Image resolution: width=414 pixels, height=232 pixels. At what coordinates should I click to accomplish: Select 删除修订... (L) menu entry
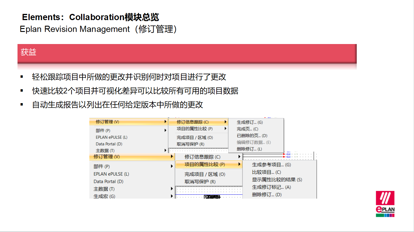click(249, 149)
